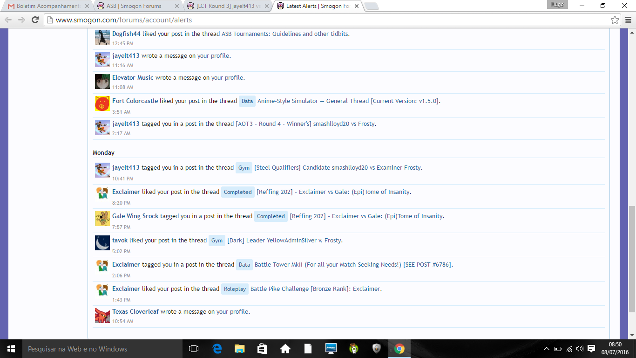Open Windows Task View
Screen dimensions: 636x358
point(194,349)
